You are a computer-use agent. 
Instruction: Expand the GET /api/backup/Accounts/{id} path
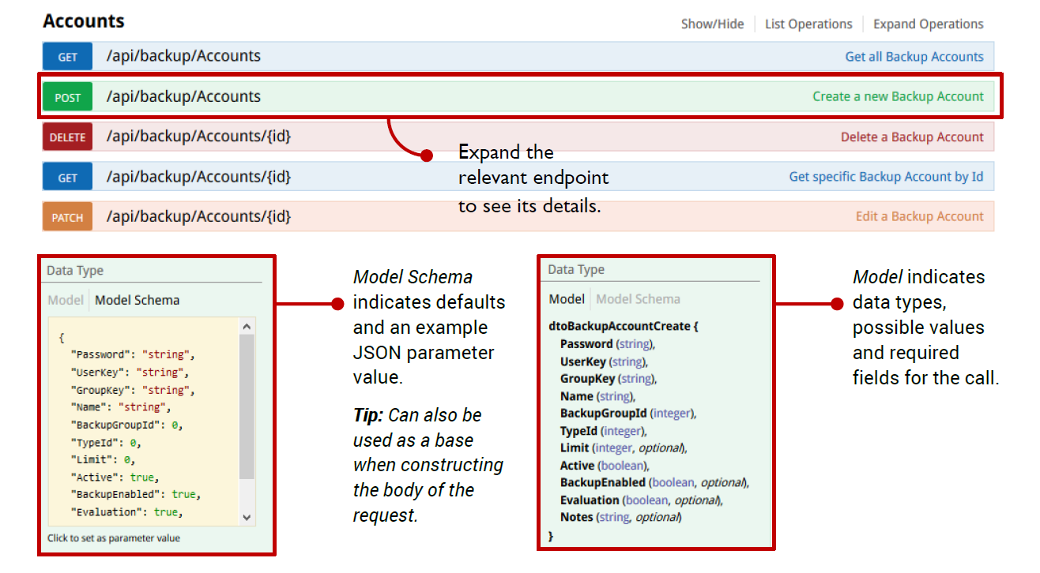click(198, 177)
